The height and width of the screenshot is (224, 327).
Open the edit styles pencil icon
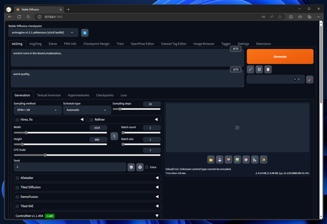click(x=310, y=79)
